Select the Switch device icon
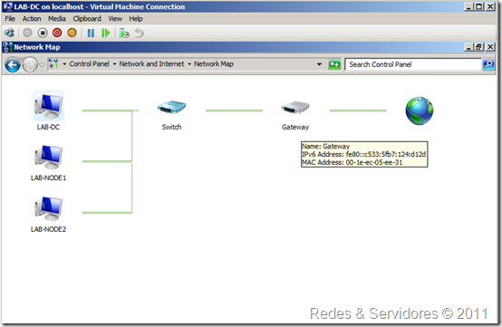This screenshot has height=327, width=502. click(171, 107)
